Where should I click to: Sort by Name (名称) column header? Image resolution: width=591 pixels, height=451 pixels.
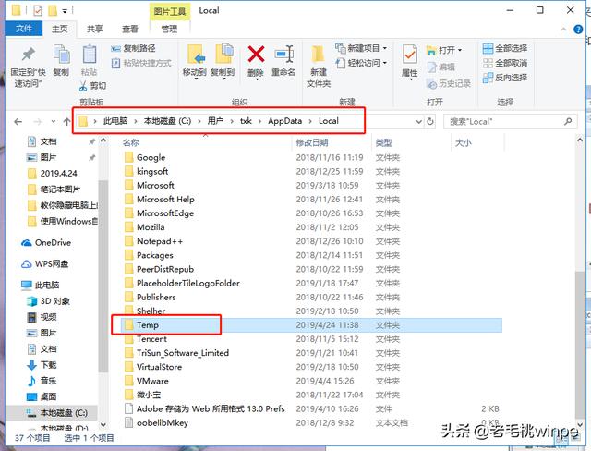[x=130, y=142]
